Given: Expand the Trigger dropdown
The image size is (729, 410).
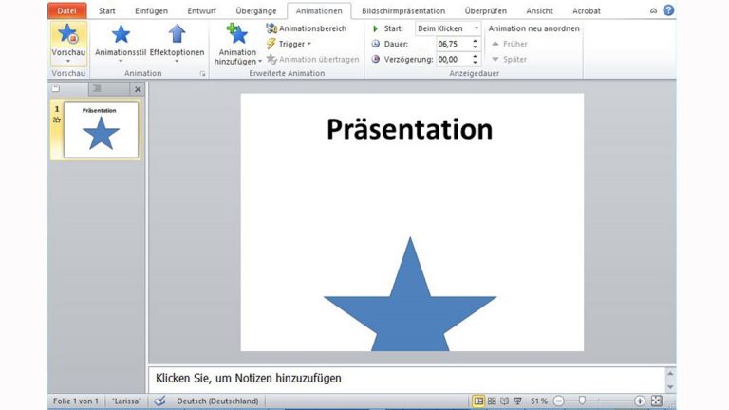Looking at the screenshot, I should [x=289, y=44].
